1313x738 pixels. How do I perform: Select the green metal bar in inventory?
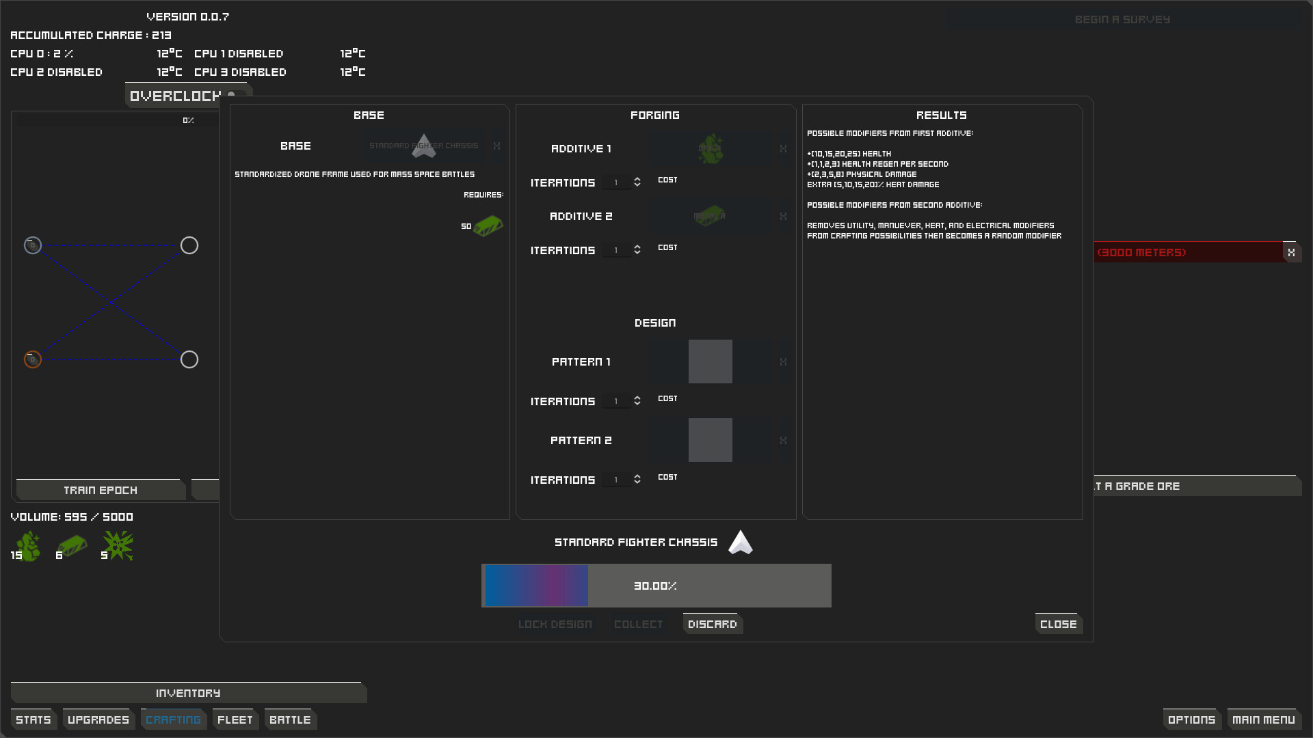click(x=72, y=546)
